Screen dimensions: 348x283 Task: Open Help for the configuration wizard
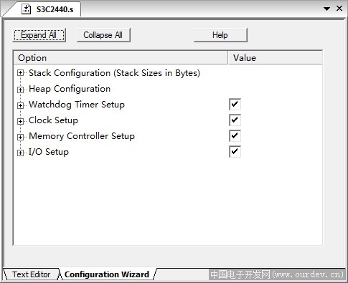220,35
